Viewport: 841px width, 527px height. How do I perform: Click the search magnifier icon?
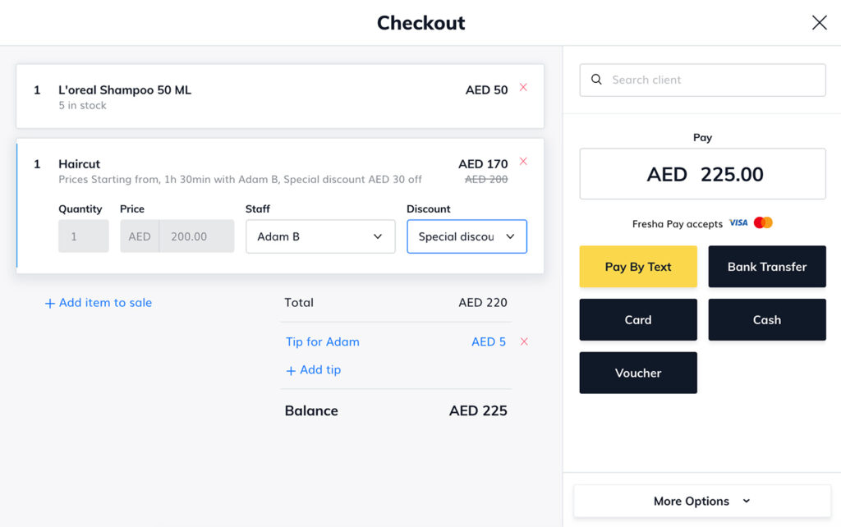click(596, 80)
